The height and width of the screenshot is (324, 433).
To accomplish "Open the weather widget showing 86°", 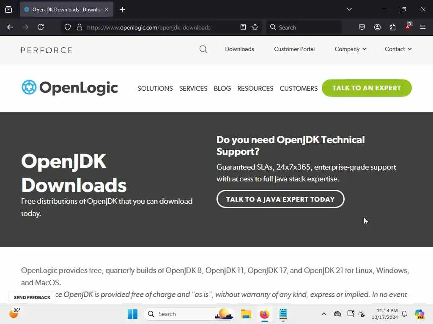I will pos(14,313).
